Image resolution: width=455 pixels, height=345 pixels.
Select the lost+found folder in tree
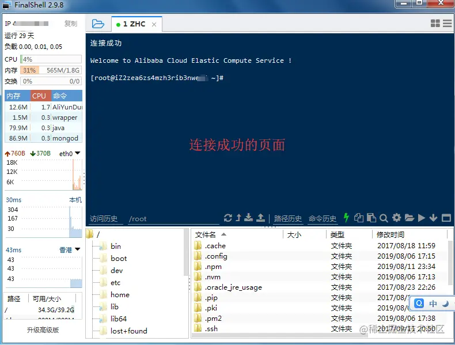(x=123, y=331)
